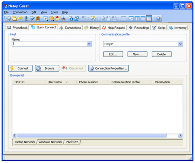The width and height of the screenshot is (195, 163).
Task: Click the browse list horizontal scrollbar thumb
Action: tap(92, 135)
